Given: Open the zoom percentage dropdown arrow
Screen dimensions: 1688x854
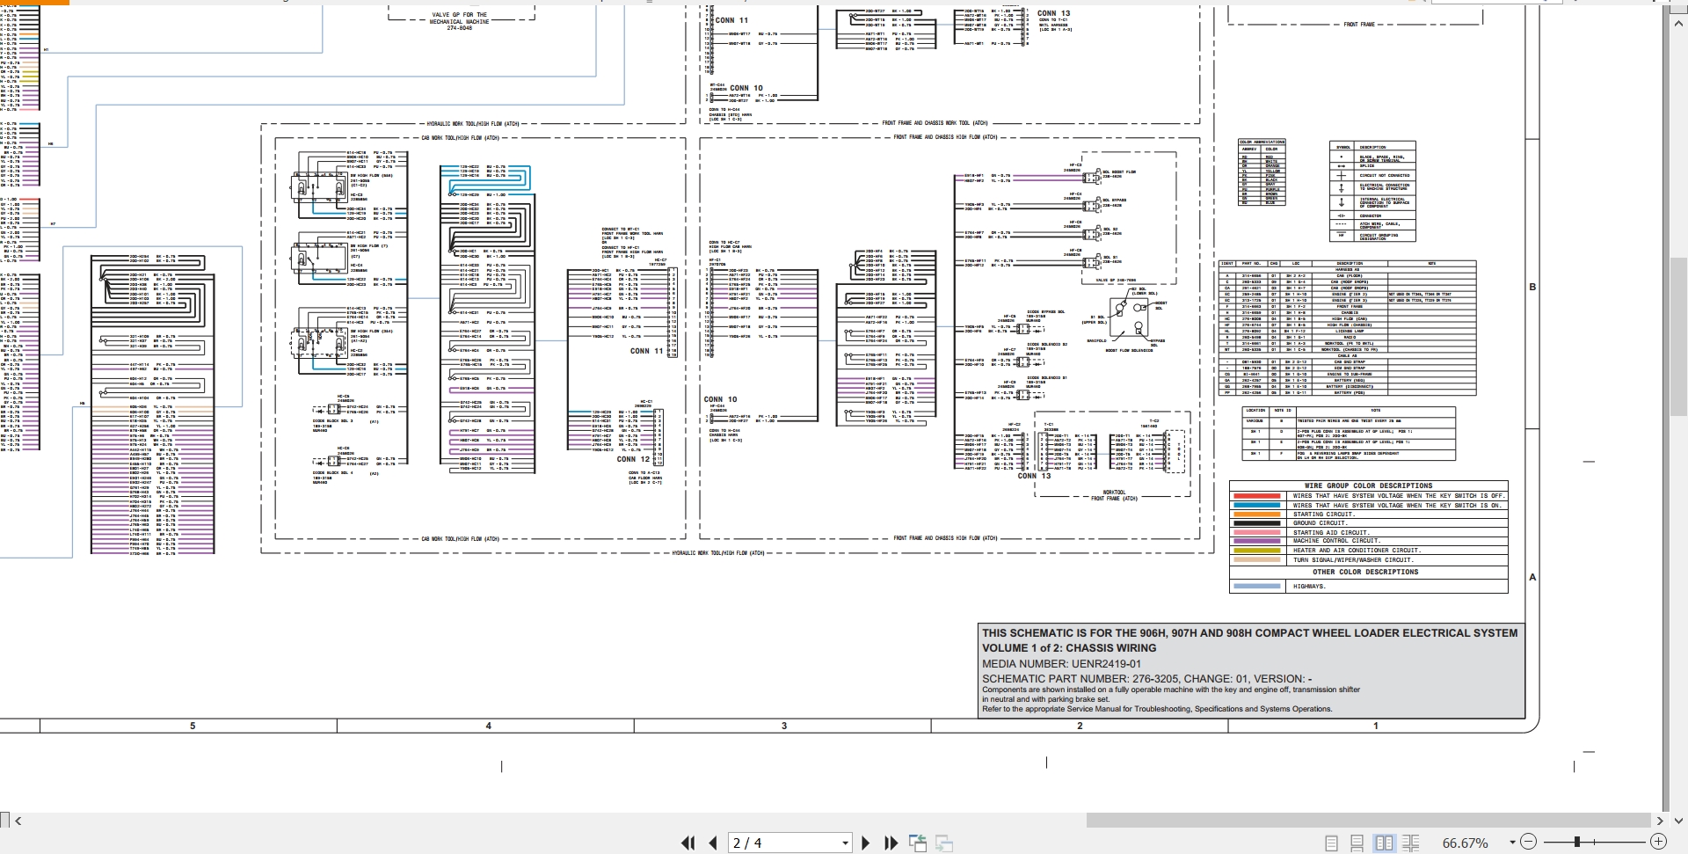Looking at the screenshot, I should click(1512, 843).
